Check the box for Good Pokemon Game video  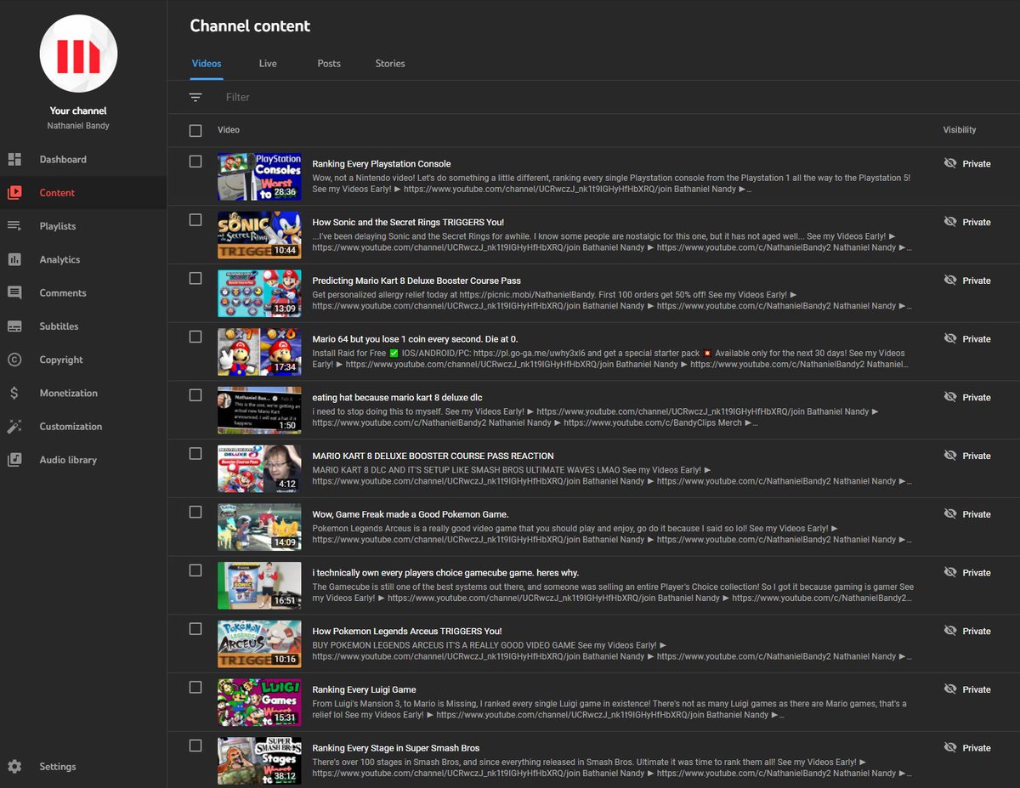pyautogui.click(x=195, y=512)
